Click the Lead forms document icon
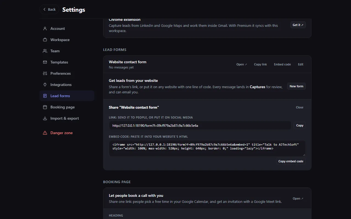Image resolution: width=351 pixels, height=219 pixels. coord(45,96)
